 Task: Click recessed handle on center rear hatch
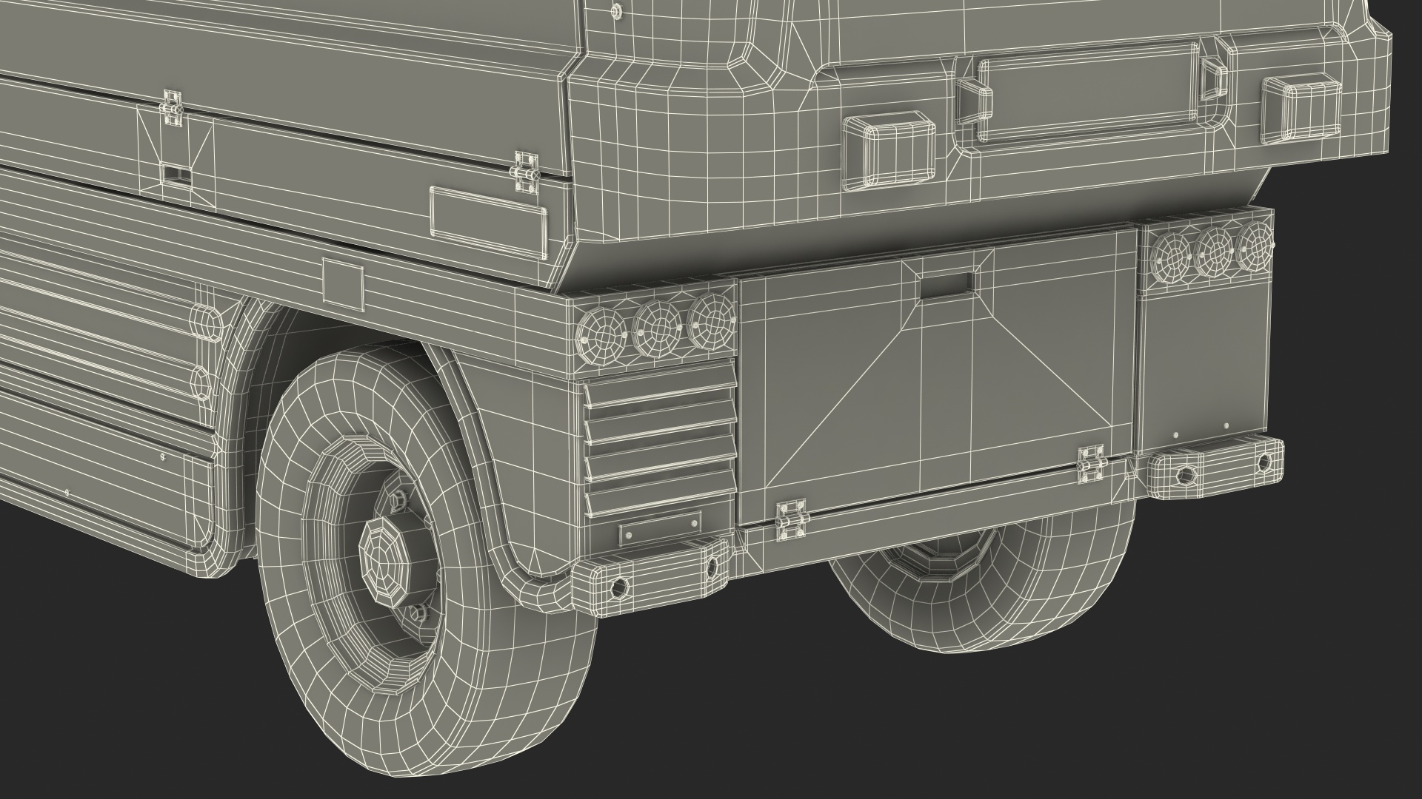tap(949, 285)
